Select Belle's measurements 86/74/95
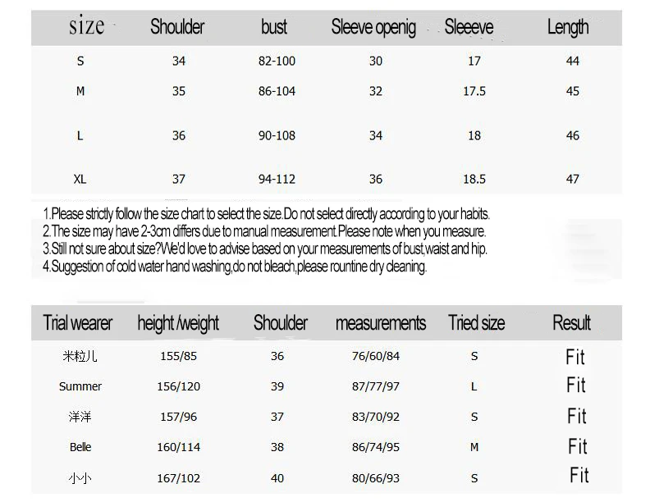This screenshot has height=502, width=650. 376,447
